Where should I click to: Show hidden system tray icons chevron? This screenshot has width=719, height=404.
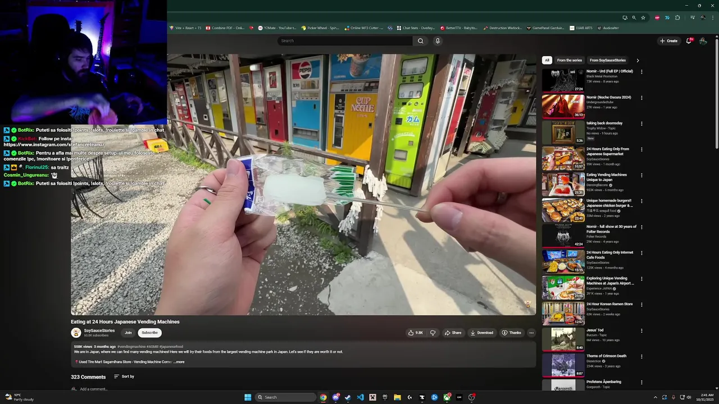tap(655, 397)
